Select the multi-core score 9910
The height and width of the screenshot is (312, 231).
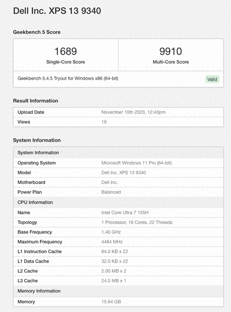coord(171,51)
